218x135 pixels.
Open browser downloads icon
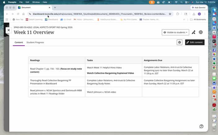tap(194, 14)
